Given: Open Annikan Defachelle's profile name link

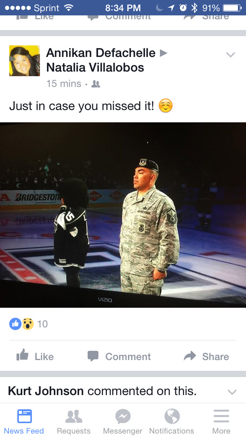Looking at the screenshot, I should click(x=101, y=53).
